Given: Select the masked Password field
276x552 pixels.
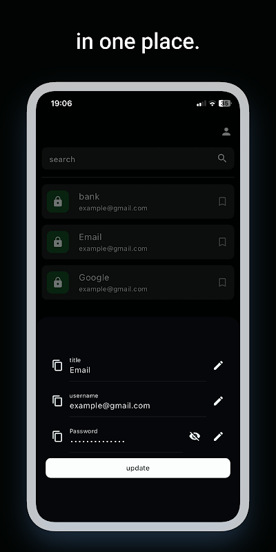Looking at the screenshot, I should [126, 437].
